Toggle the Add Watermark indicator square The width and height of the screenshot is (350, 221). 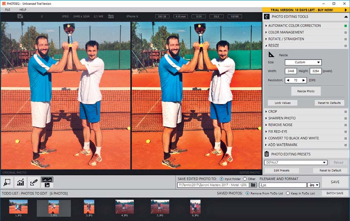pos(345,145)
